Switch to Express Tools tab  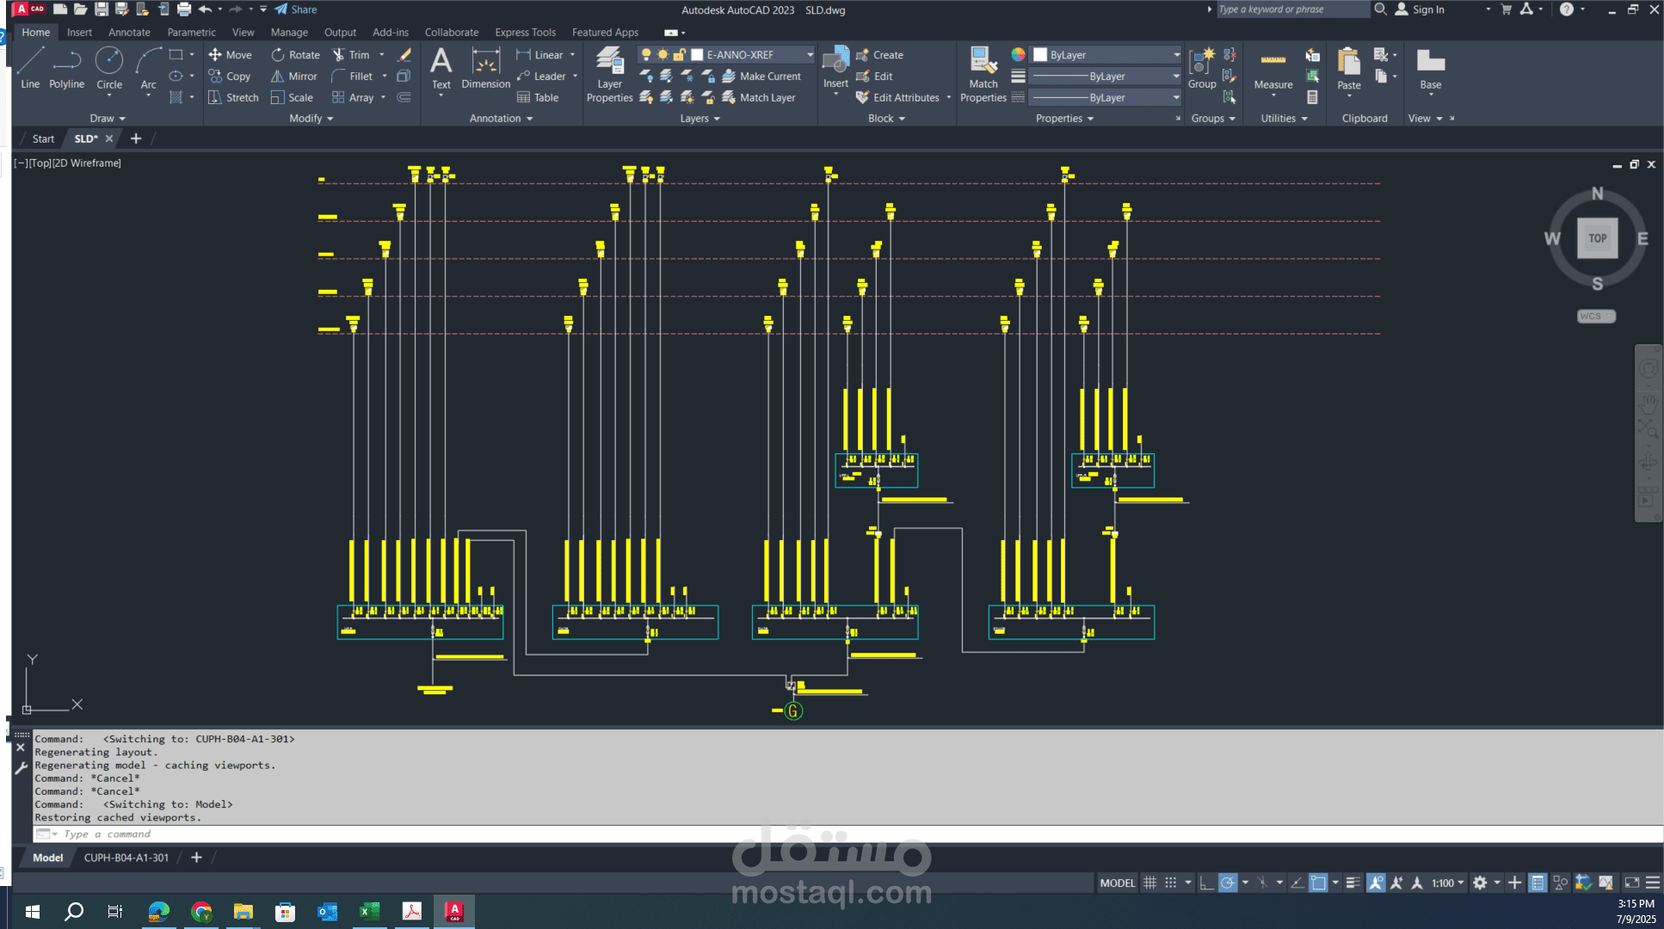[525, 32]
